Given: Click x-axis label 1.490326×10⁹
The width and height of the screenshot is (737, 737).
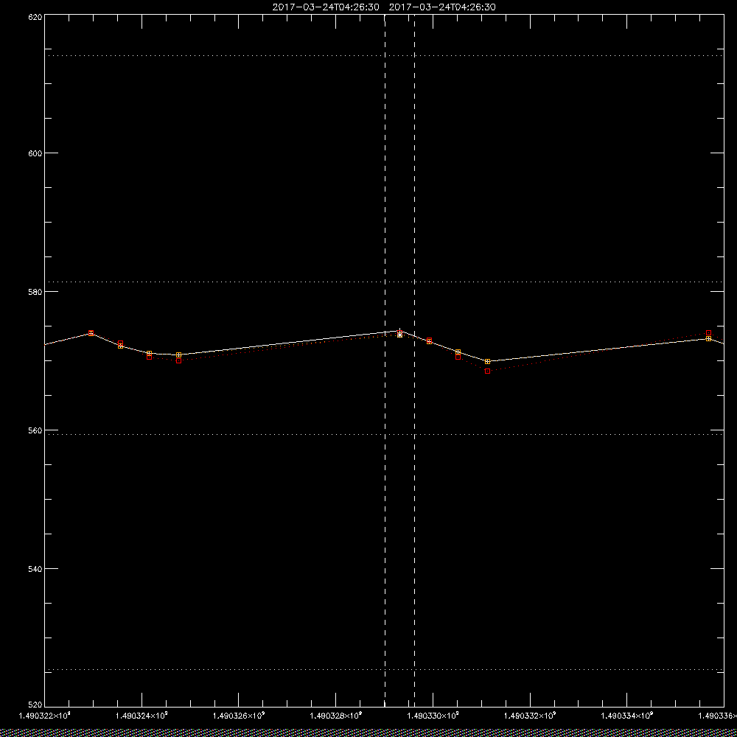Looking at the screenshot, I should (239, 716).
